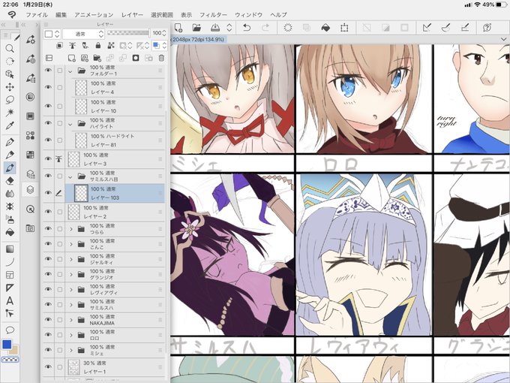Click the Save icon in command bar
Image resolution: width=510 pixels, height=383 pixels.
pos(215,28)
